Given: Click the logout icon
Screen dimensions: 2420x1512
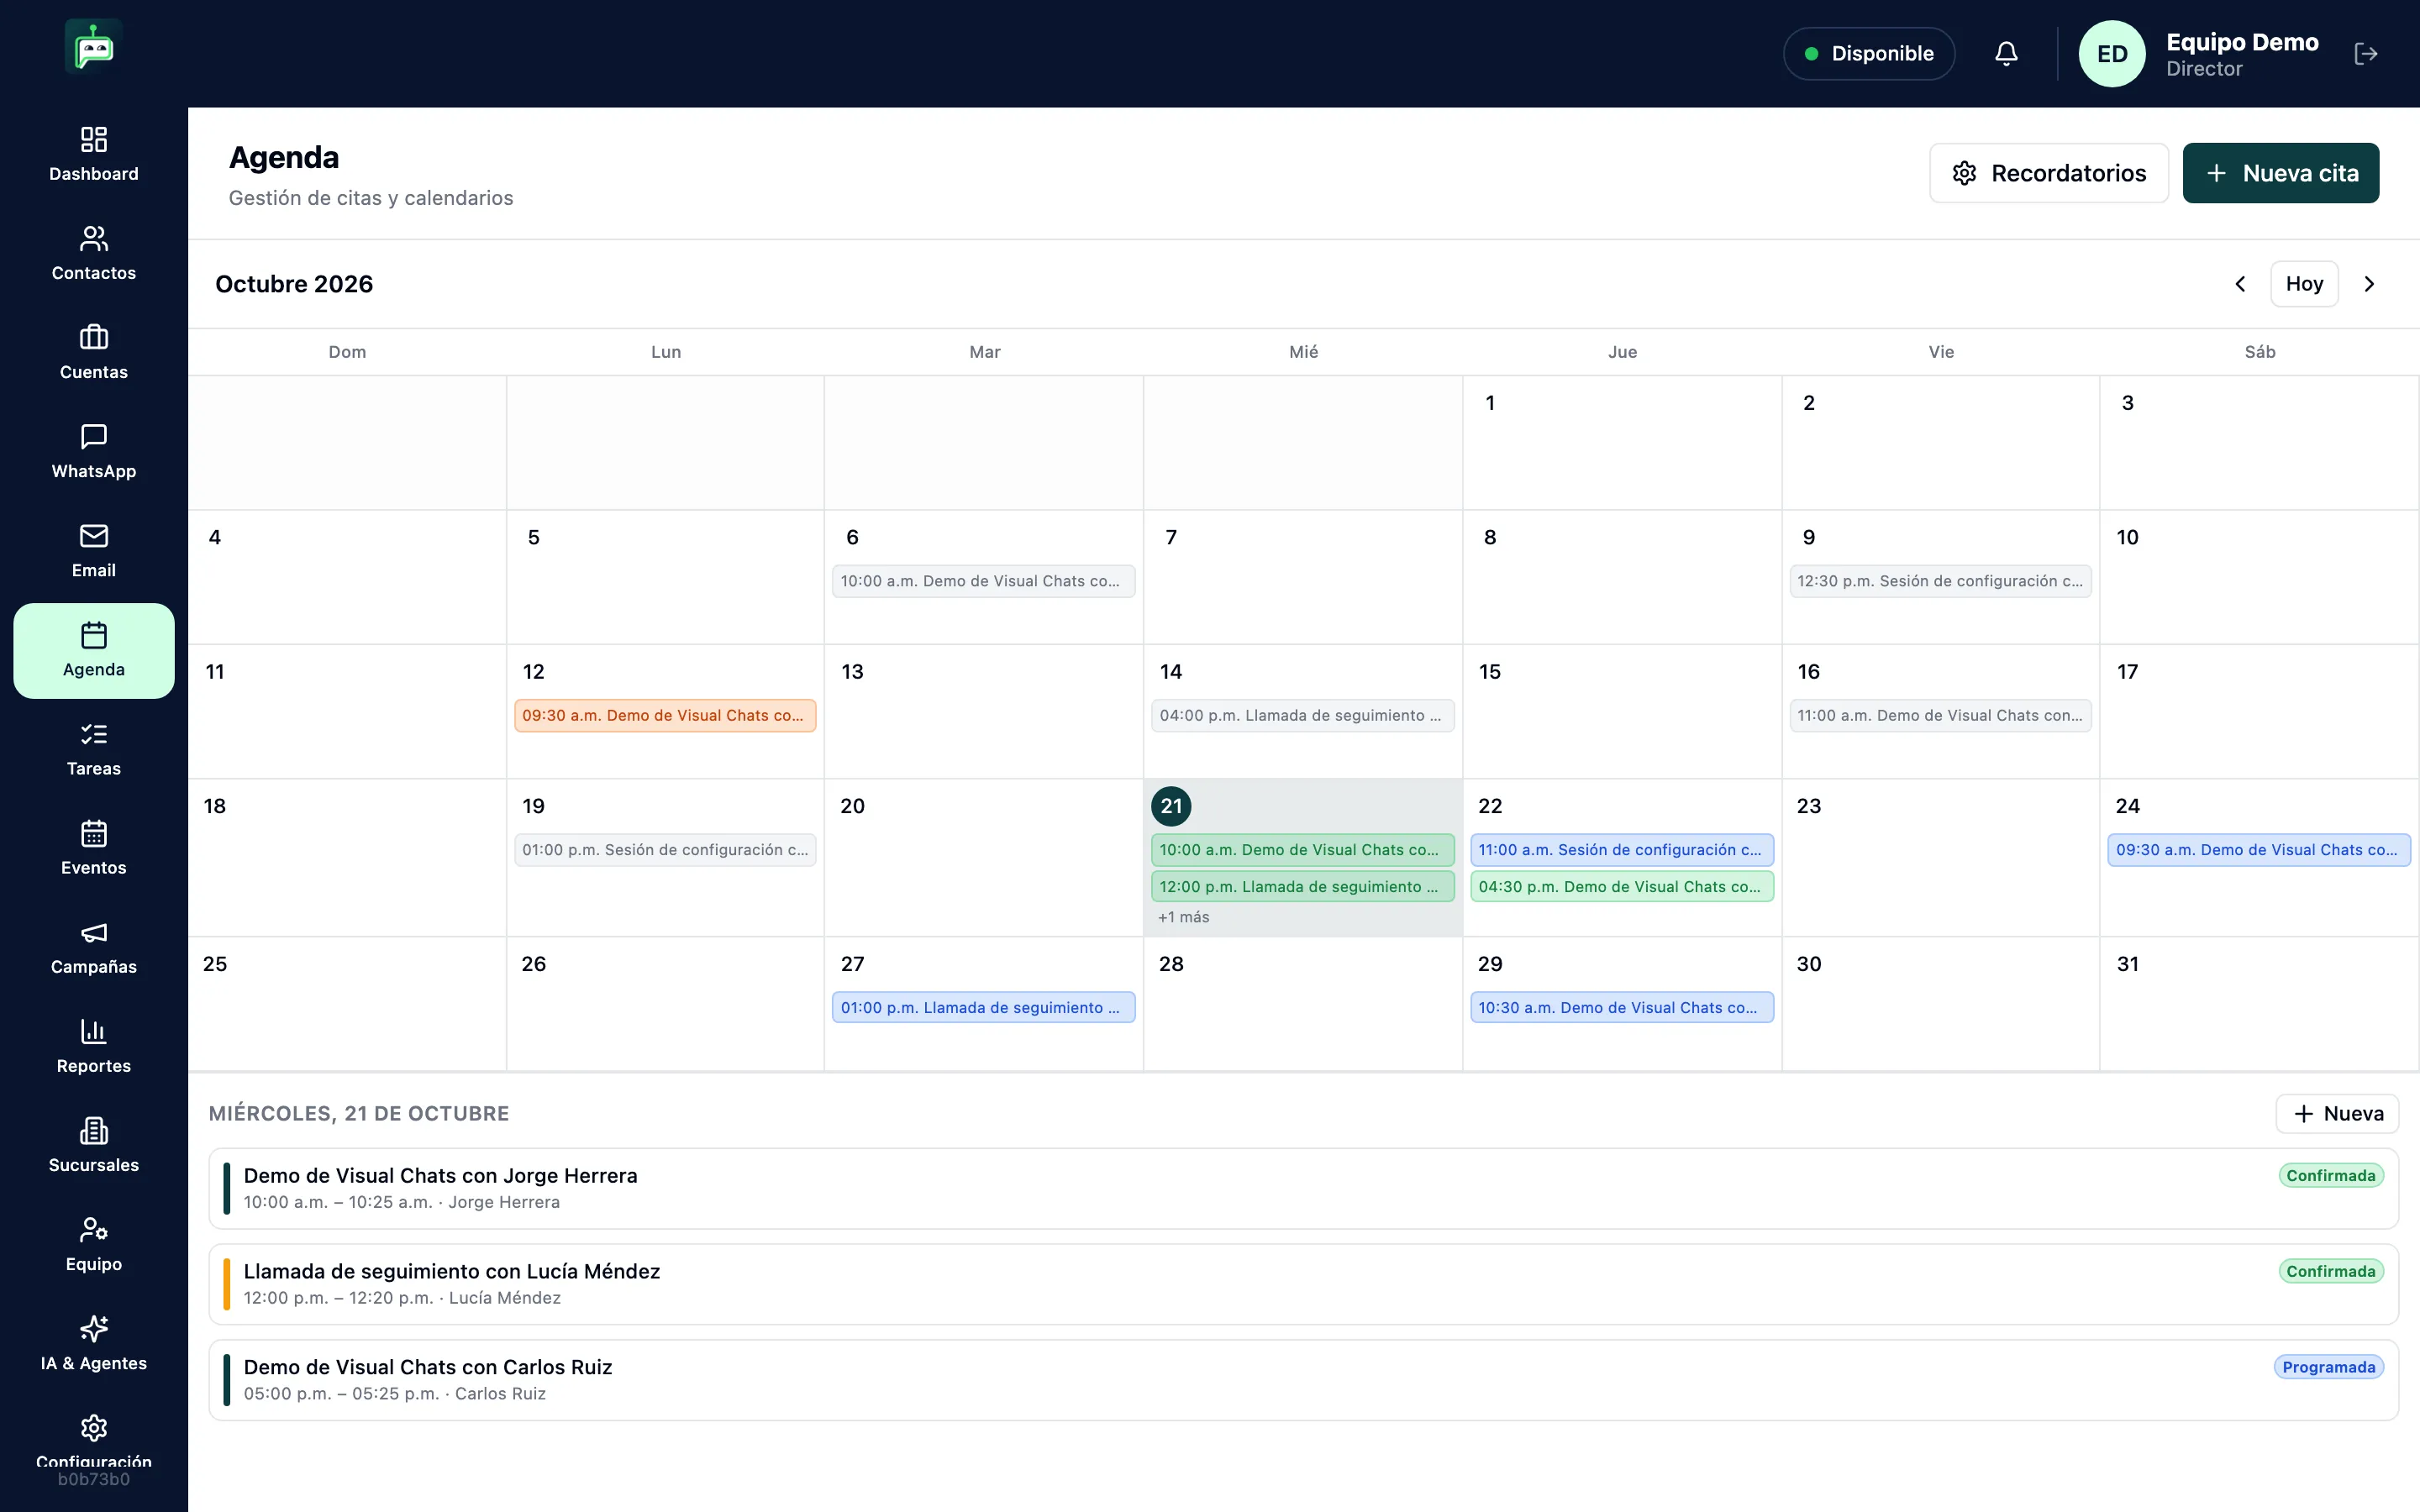Looking at the screenshot, I should (x=2365, y=54).
